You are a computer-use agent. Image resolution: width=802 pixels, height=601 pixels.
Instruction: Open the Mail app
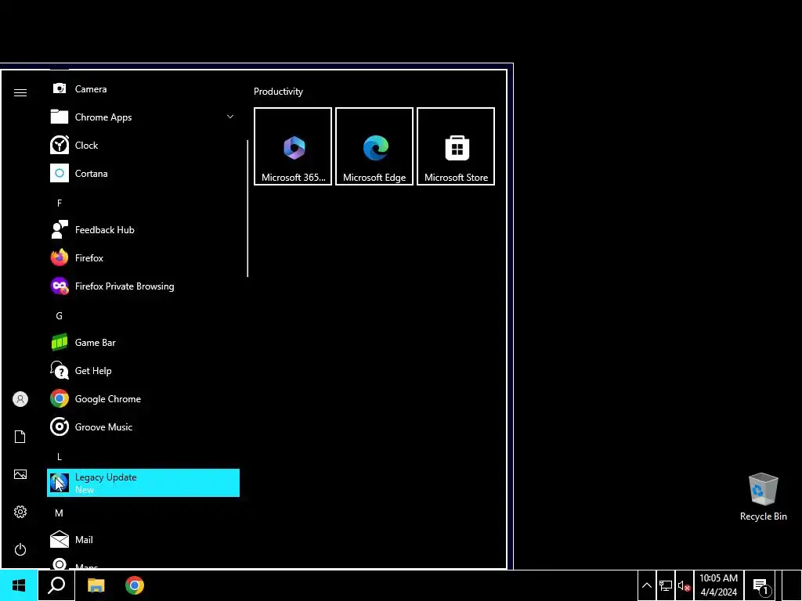coord(143,540)
